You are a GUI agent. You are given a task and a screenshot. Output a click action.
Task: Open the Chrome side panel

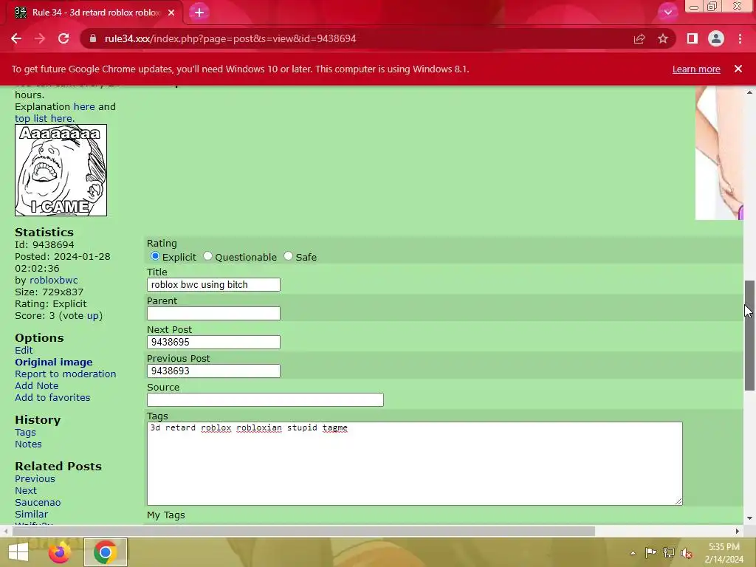693,38
